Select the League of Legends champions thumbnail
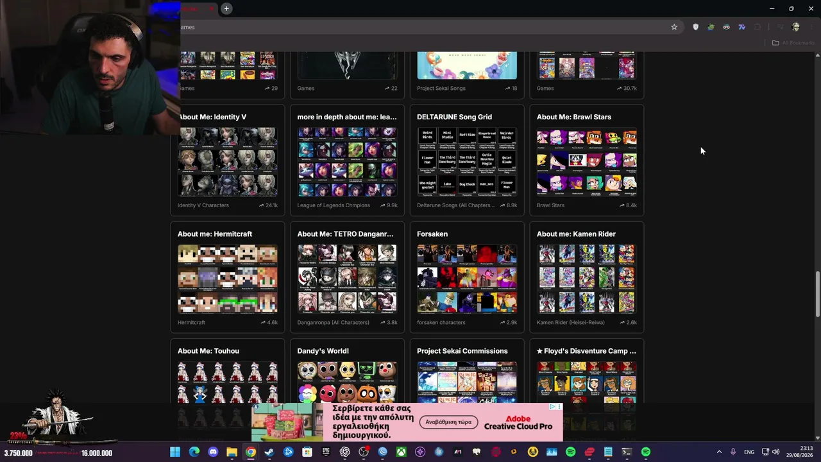Screen dimensions: 821x462 click(347, 161)
